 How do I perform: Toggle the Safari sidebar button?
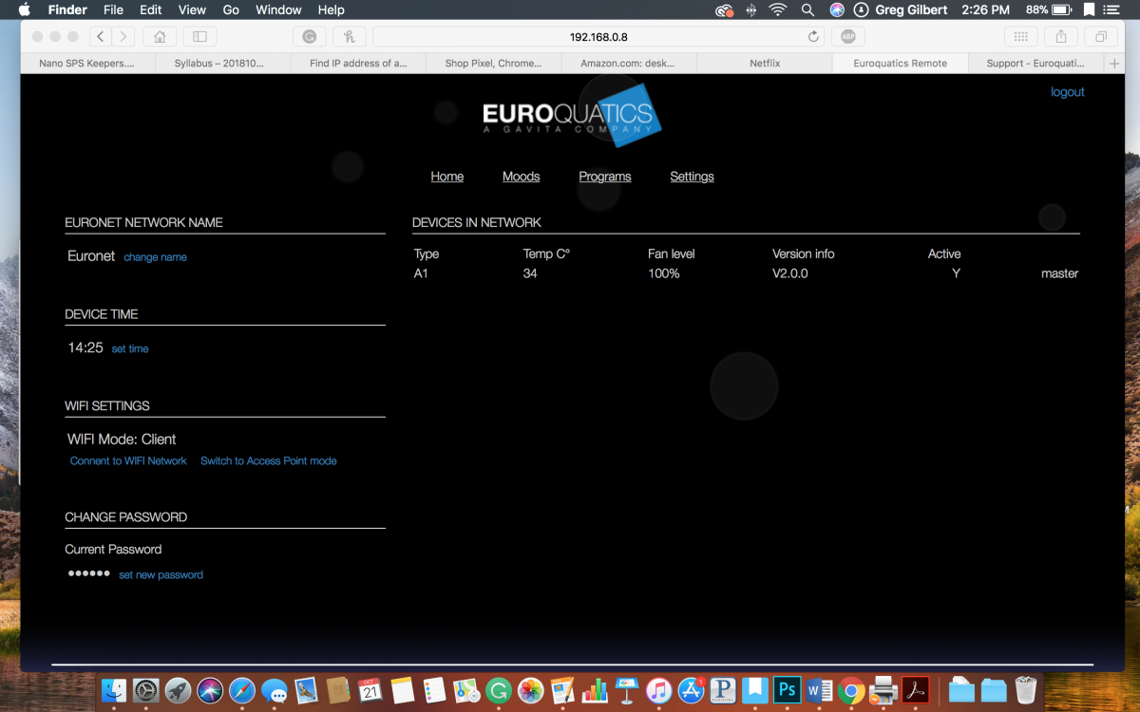click(199, 37)
